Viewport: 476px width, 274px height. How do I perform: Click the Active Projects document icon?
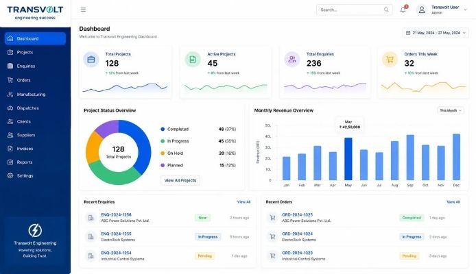193,60
